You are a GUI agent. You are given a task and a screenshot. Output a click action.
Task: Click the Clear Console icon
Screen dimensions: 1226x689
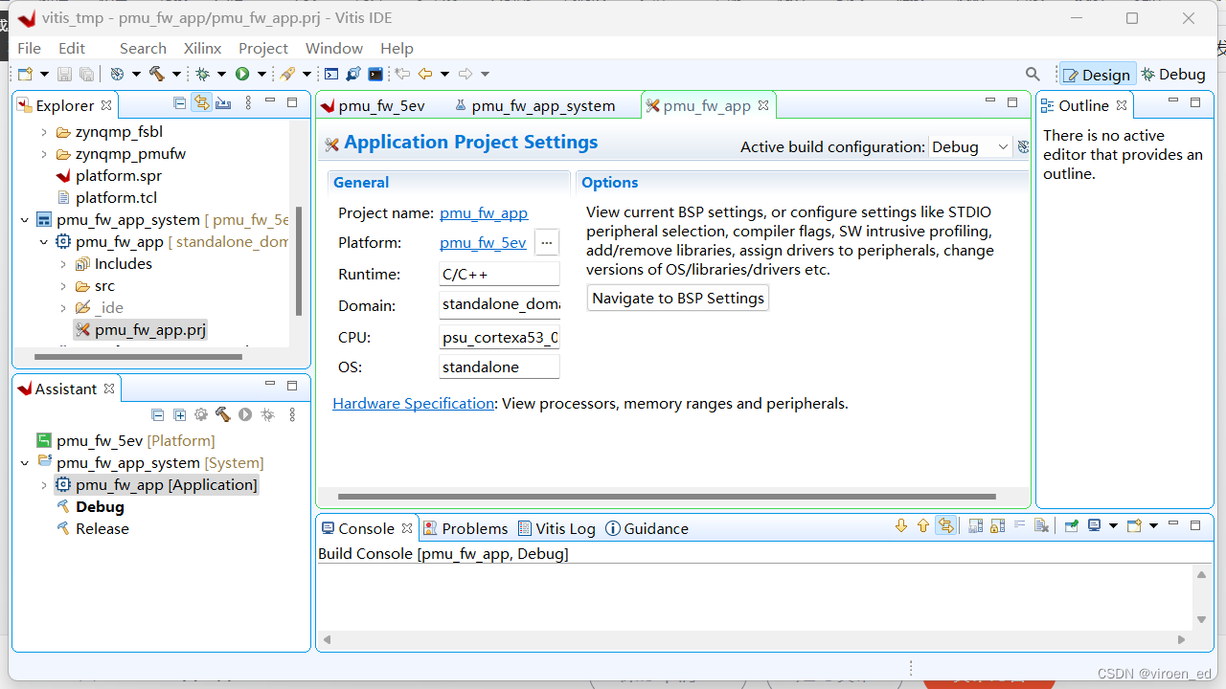point(1041,525)
